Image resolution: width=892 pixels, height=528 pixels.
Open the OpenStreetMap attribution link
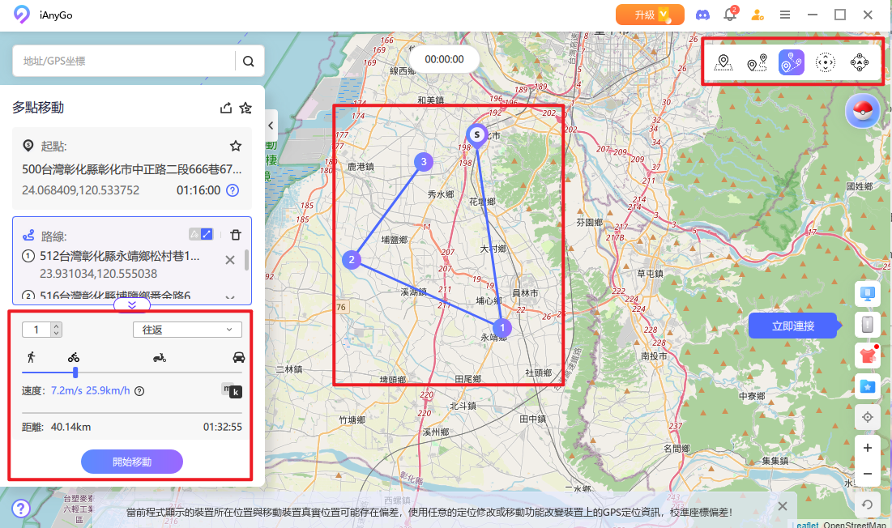tap(854, 524)
